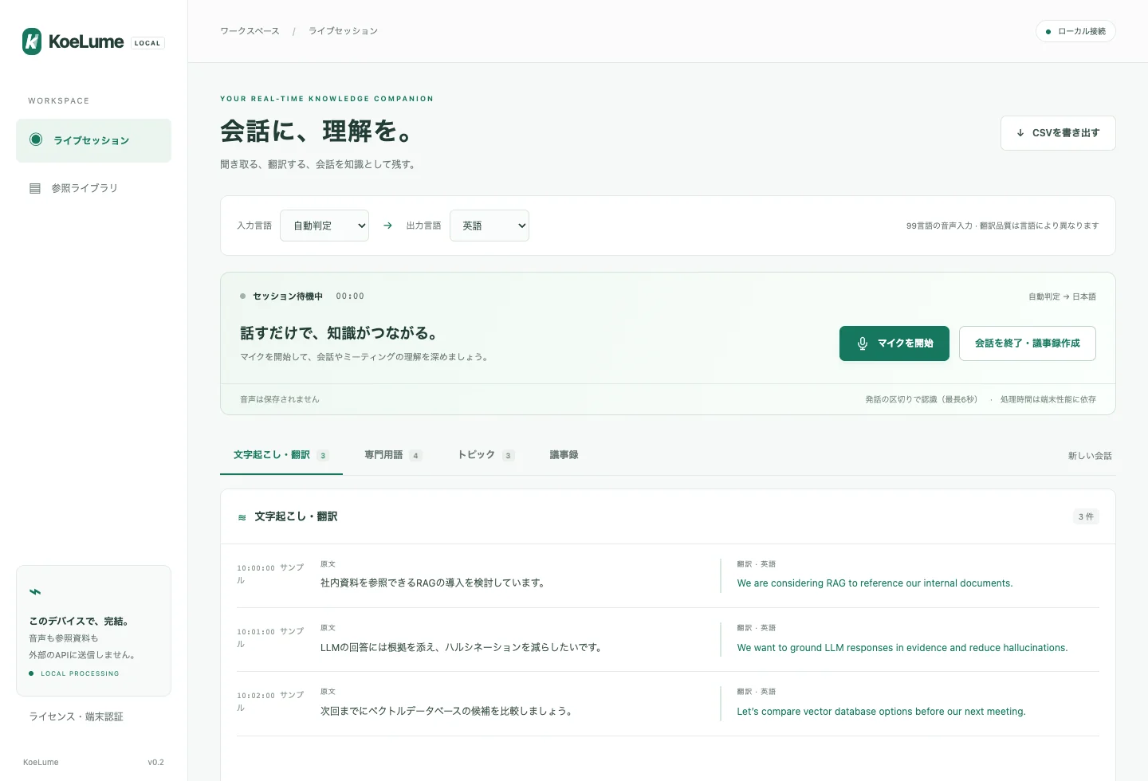Start the mic with マイクを開始

(894, 343)
